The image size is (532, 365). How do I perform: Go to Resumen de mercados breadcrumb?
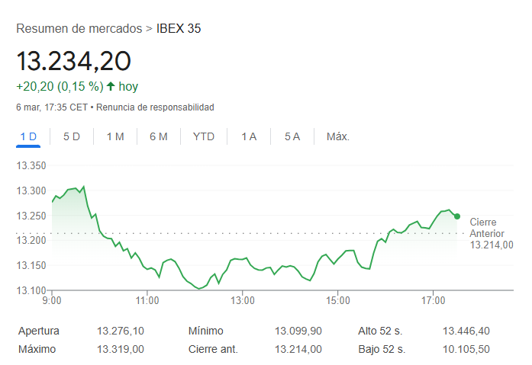tap(79, 29)
